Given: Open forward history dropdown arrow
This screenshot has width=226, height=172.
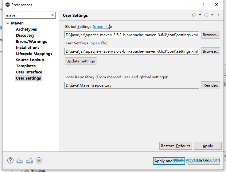Looking at the screenshot, I should pyautogui.click(x=212, y=15).
